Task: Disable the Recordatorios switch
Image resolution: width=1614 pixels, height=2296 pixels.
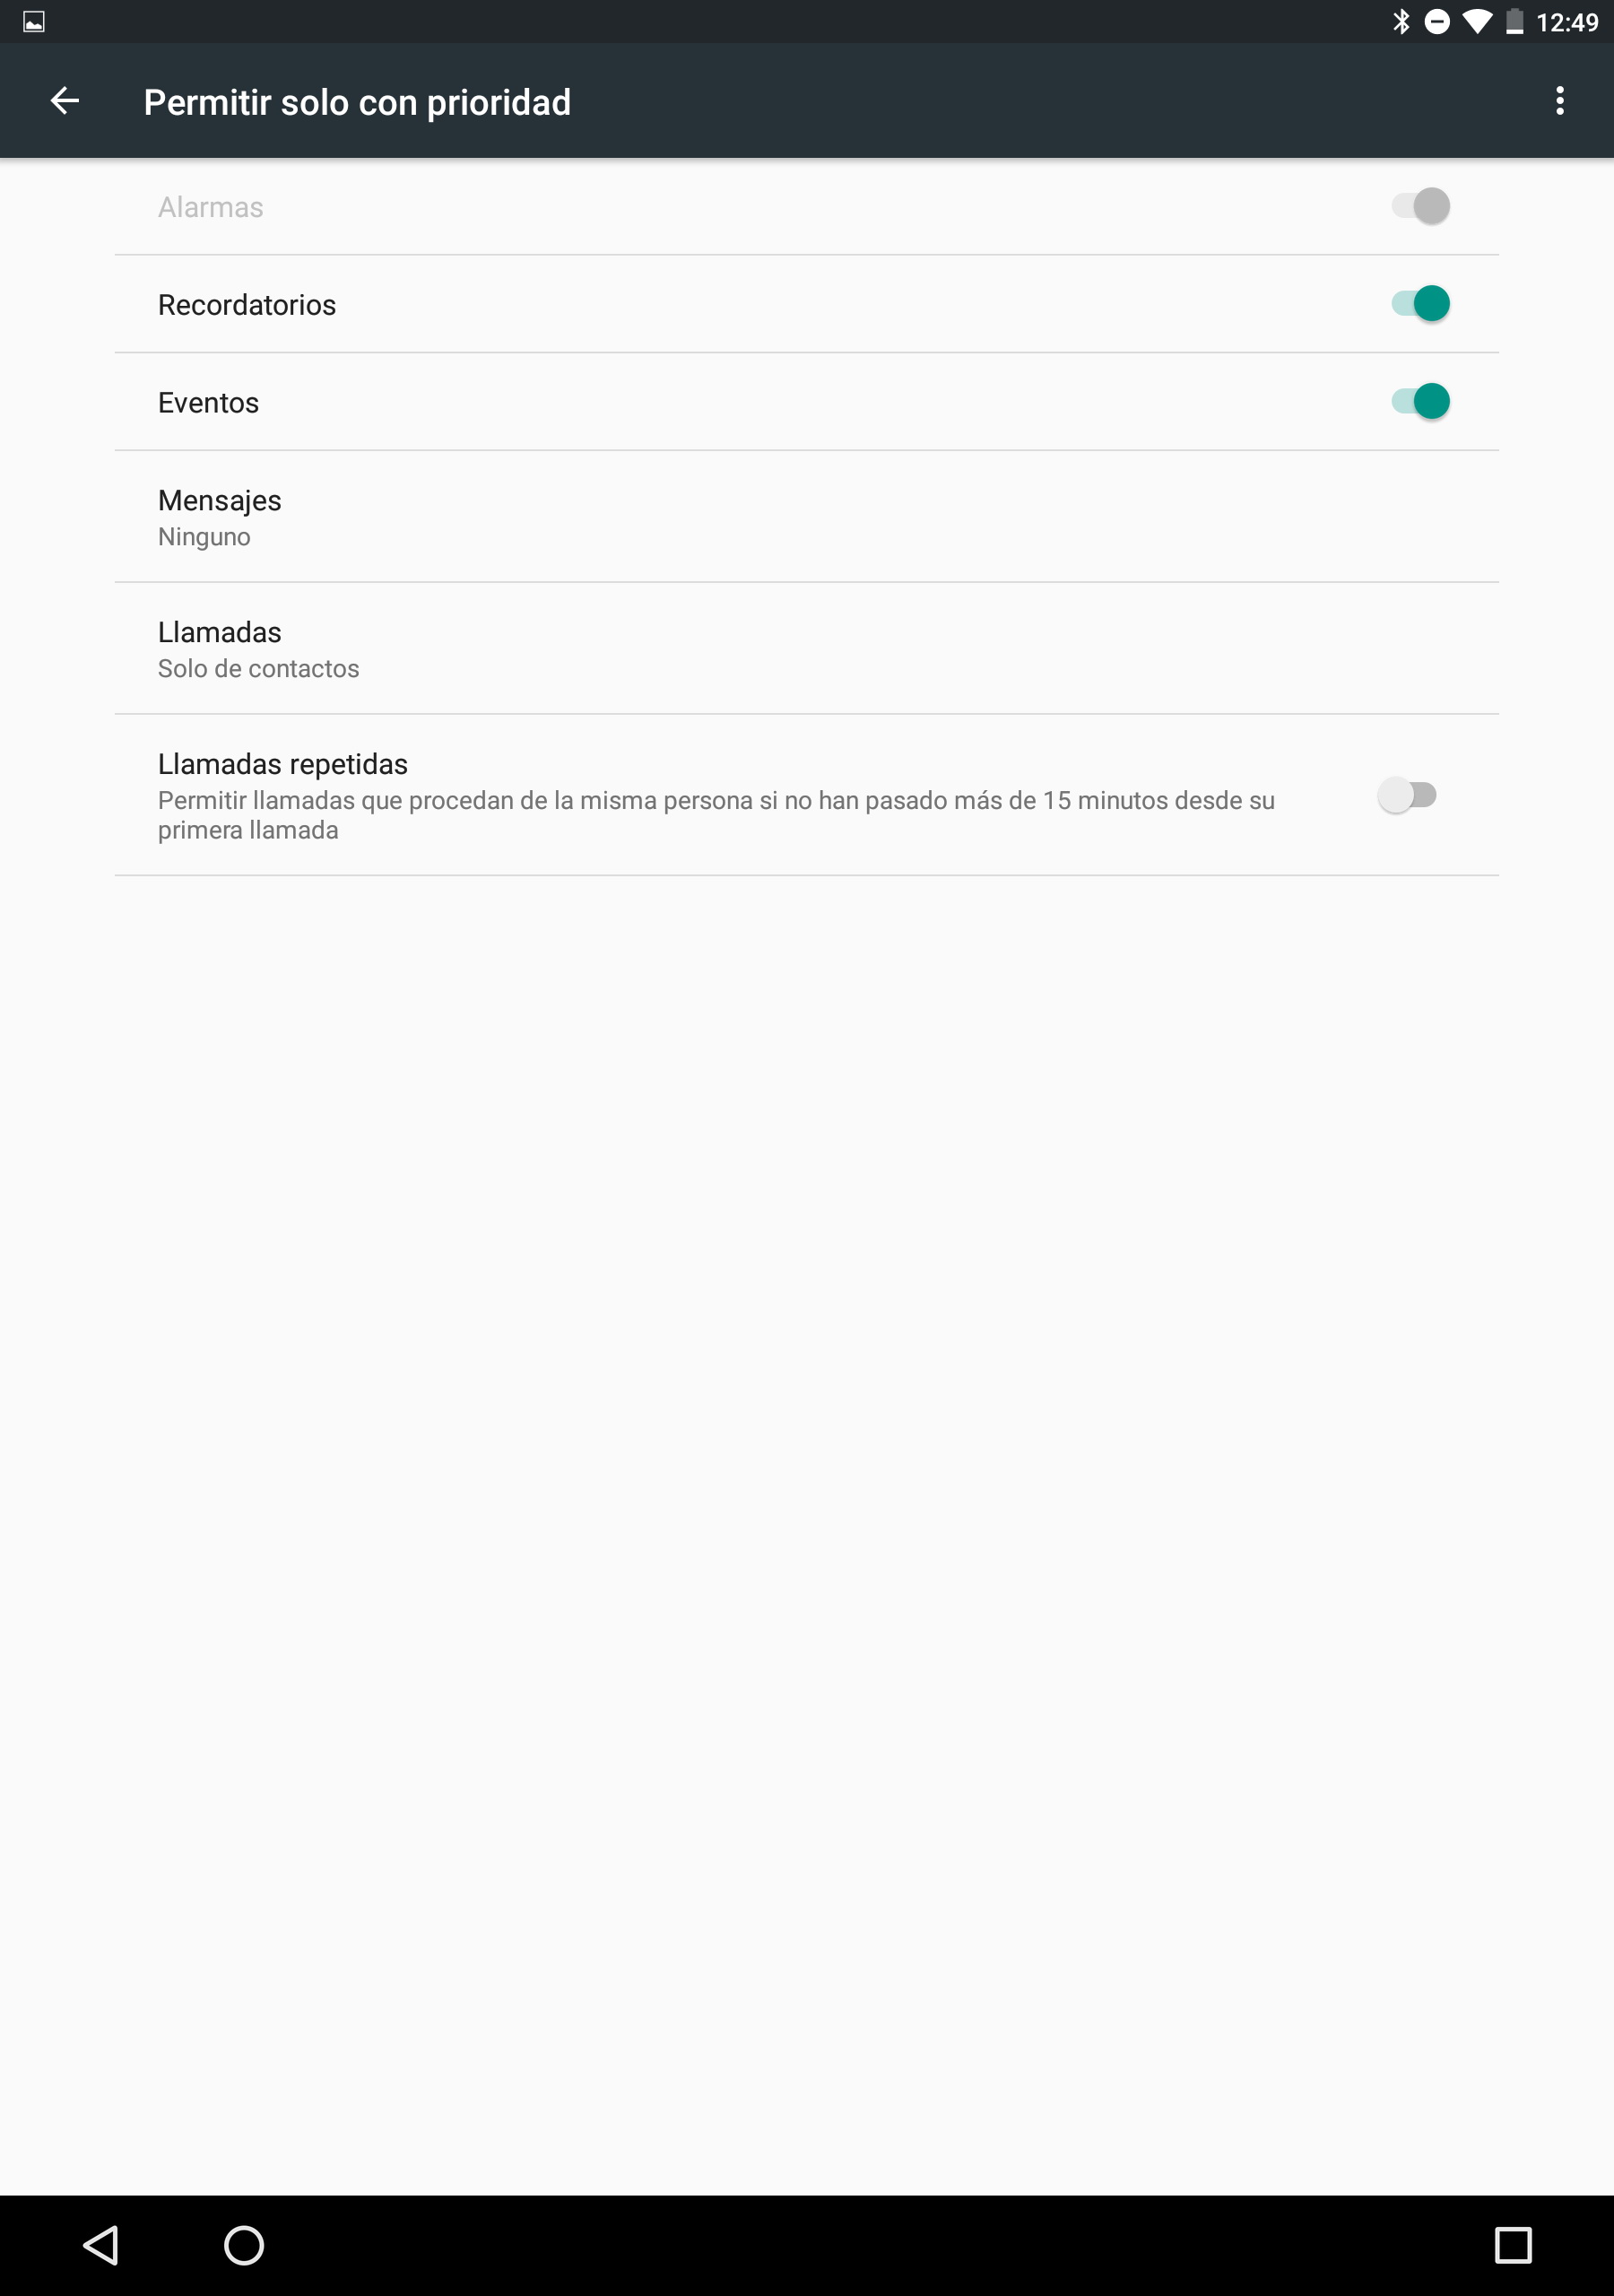Action: [x=1420, y=304]
